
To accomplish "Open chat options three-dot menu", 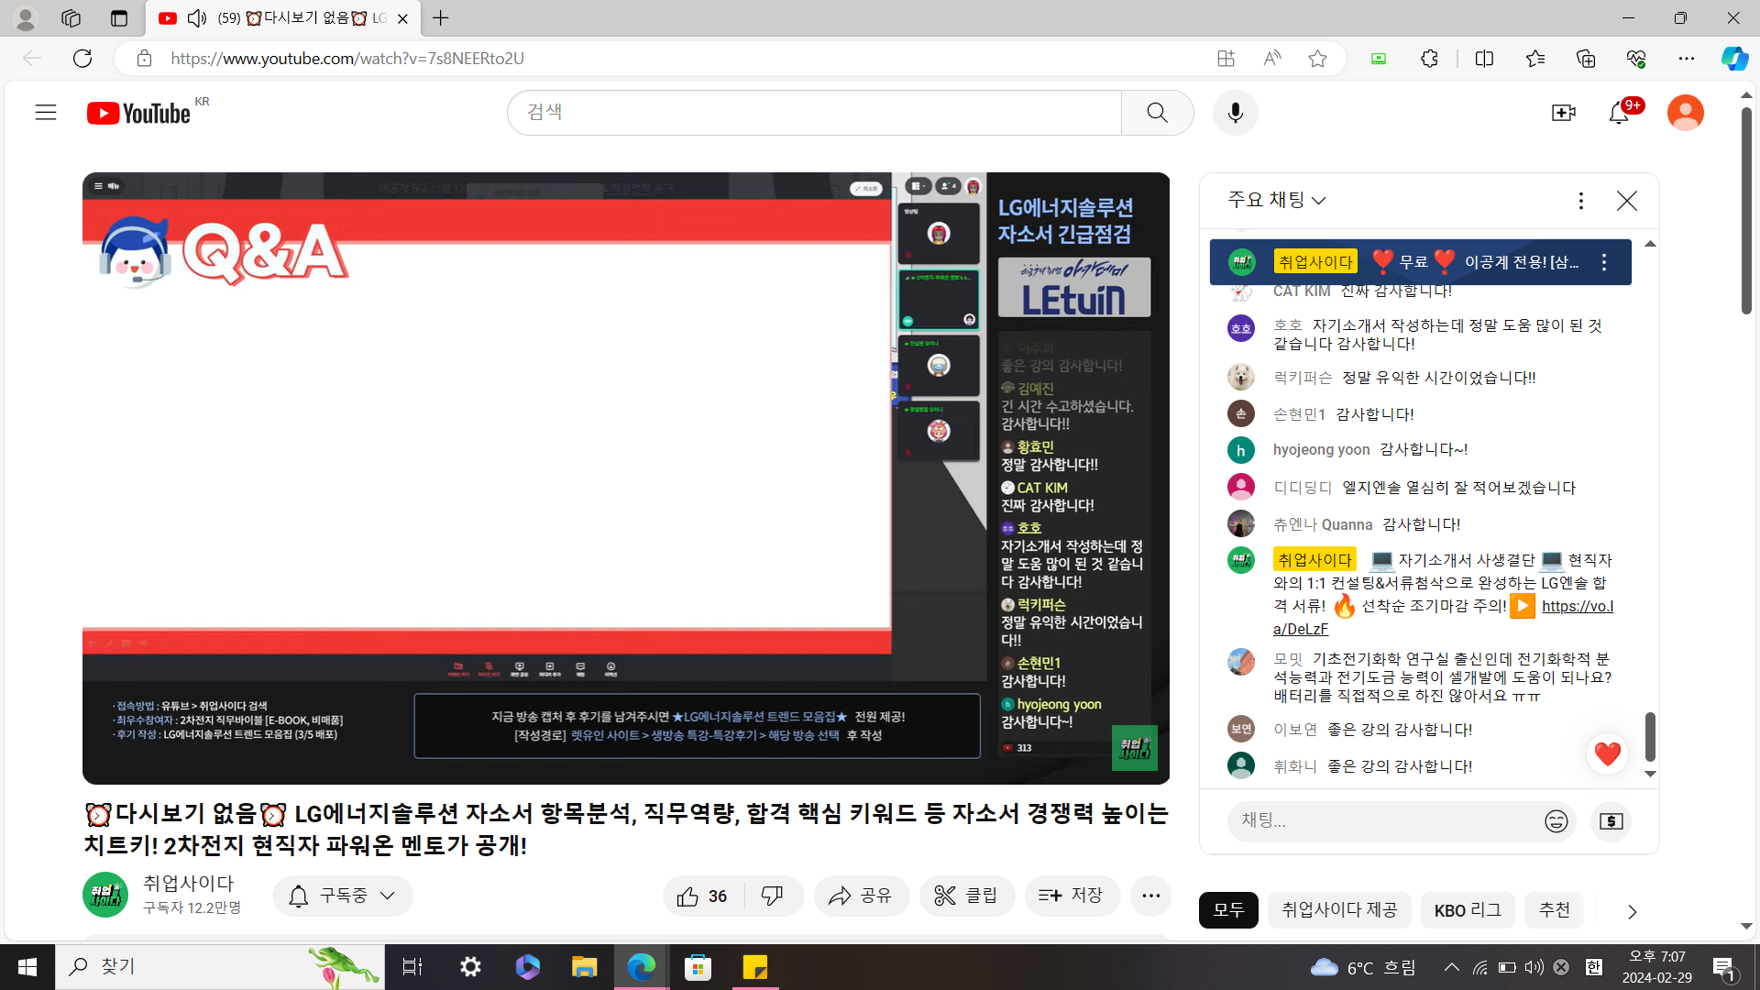I will (x=1580, y=201).
